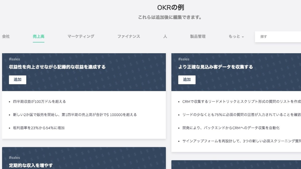Expand the もっと dropdown menu
301x169 pixels.
point(236,37)
